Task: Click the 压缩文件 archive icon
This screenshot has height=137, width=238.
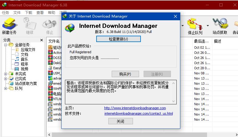Action: point(17,50)
